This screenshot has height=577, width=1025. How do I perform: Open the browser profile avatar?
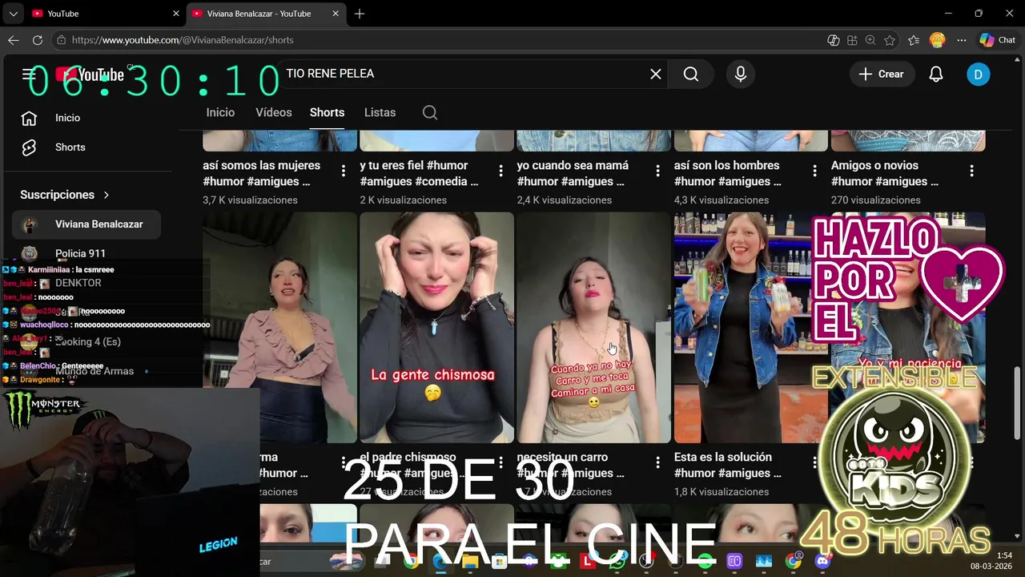(x=938, y=40)
